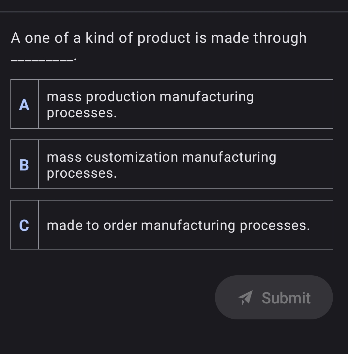The height and width of the screenshot is (354, 348).
Task: Click the letter B label
Action: 24,165
